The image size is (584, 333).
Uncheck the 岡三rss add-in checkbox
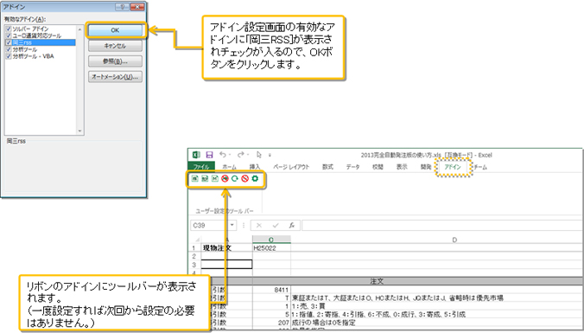[9, 42]
